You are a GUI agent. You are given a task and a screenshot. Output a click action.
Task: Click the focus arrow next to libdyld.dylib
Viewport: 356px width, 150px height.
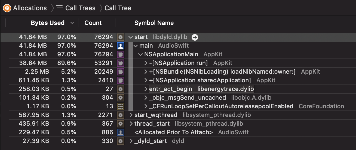pos(195,37)
